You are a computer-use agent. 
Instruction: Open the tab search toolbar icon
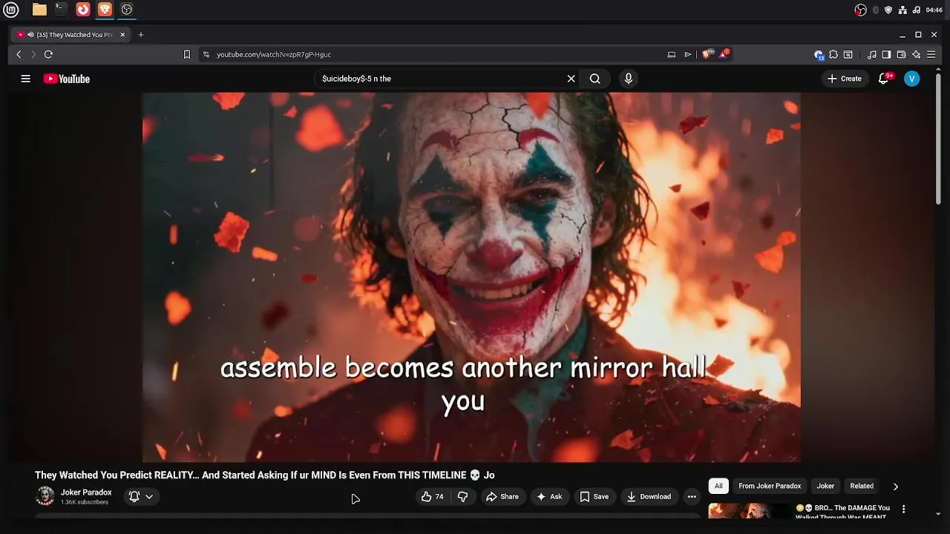[848, 54]
